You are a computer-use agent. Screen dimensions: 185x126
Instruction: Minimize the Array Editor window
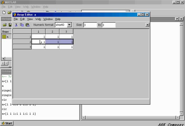click(x=139, y=15)
